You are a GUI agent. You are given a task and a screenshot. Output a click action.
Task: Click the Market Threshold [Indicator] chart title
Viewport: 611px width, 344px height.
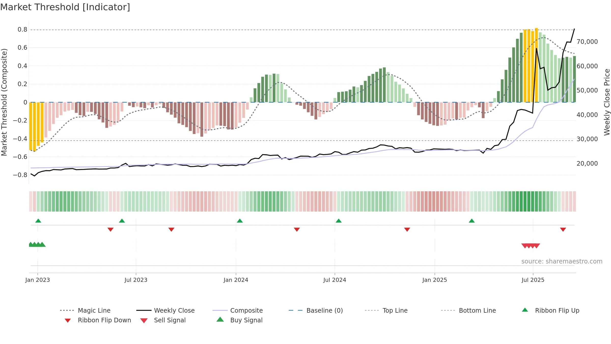point(65,7)
